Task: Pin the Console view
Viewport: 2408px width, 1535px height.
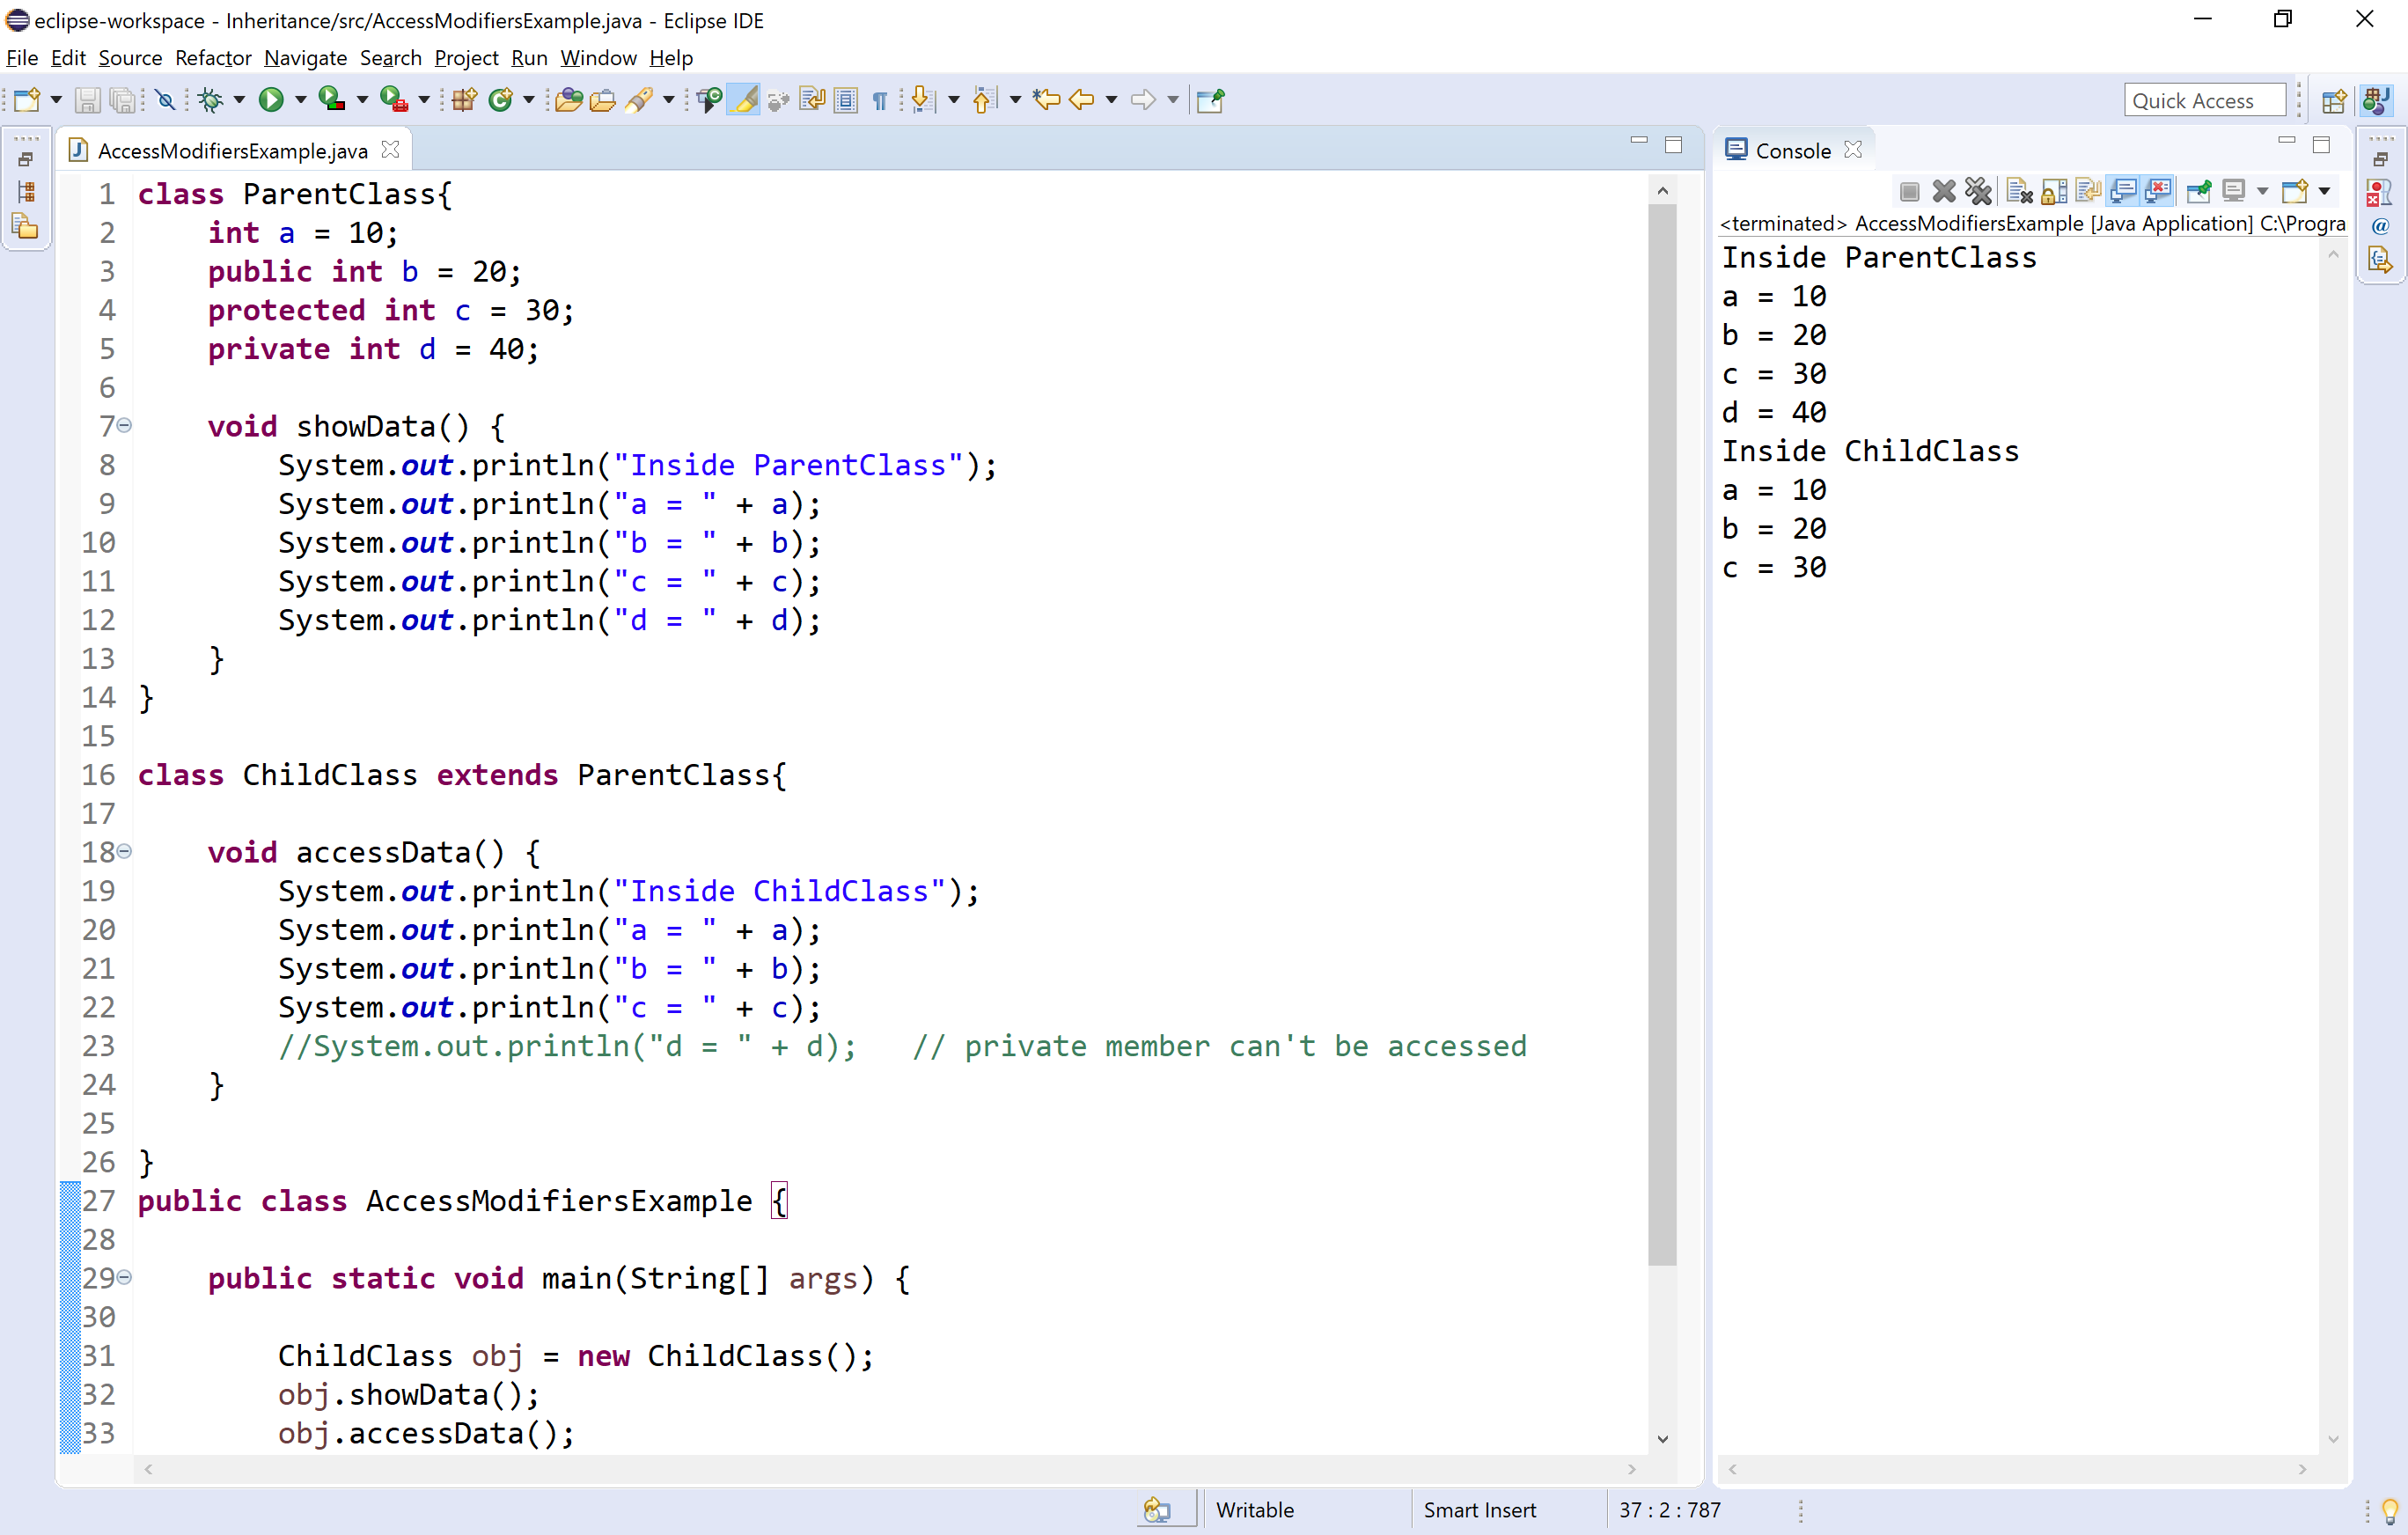Action: (2200, 191)
